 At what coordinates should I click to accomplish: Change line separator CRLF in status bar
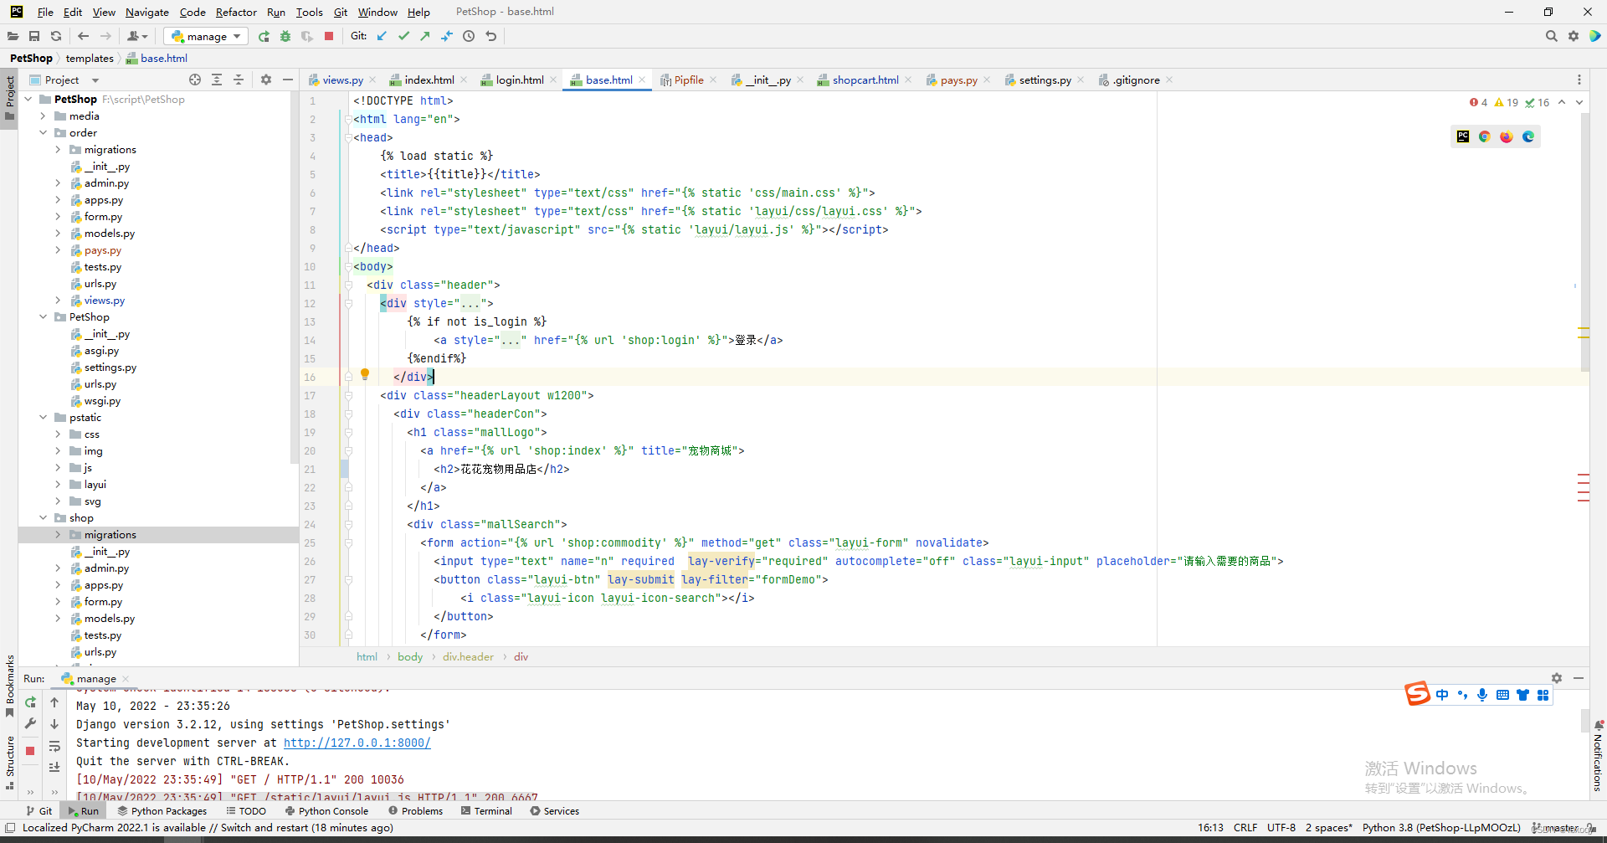[1245, 827]
